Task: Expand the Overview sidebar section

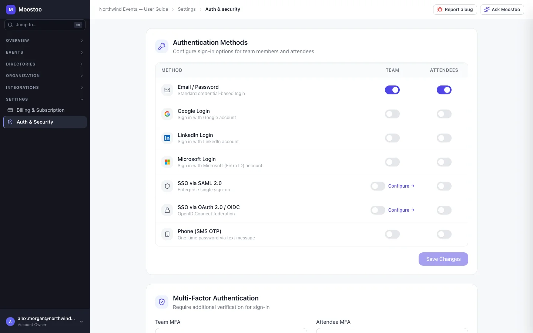Action: tap(45, 41)
